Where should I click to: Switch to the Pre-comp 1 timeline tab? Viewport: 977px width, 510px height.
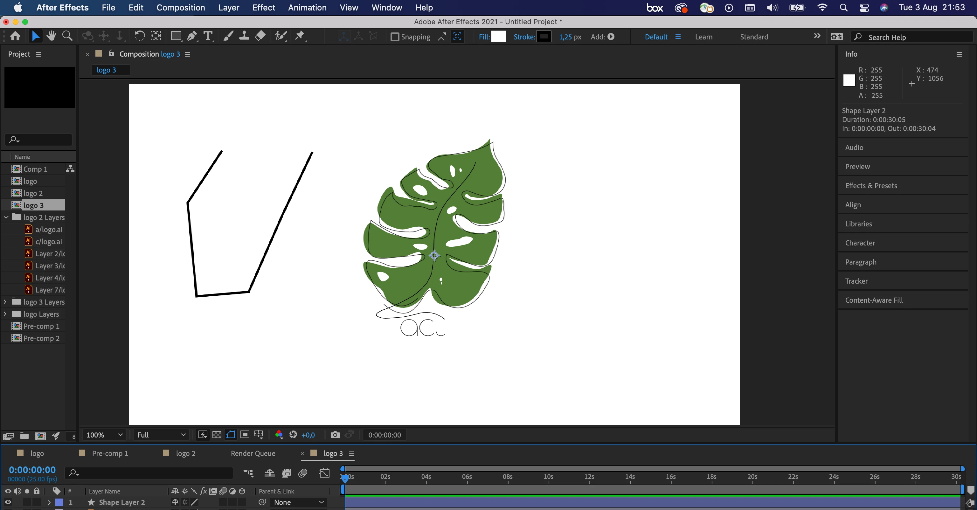point(110,453)
